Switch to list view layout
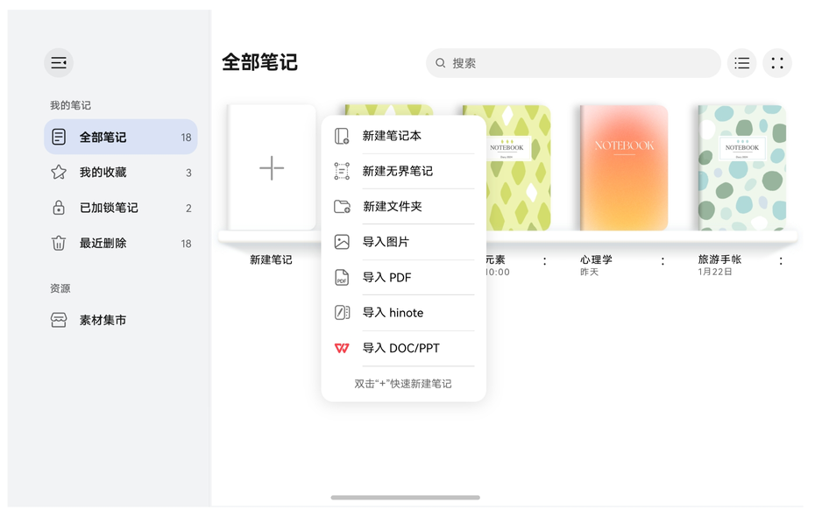The height and width of the screenshot is (517, 815). [x=741, y=63]
